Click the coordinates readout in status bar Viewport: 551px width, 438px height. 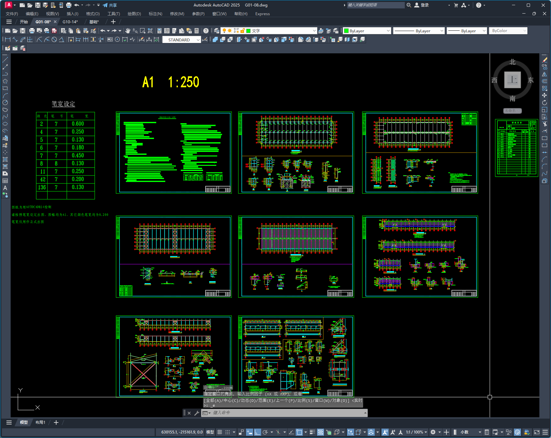(182, 432)
